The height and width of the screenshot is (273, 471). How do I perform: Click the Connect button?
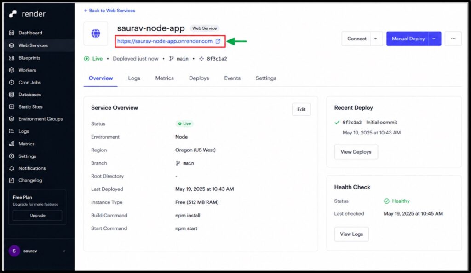pos(356,39)
